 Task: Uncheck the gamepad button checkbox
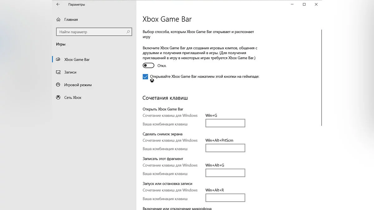[x=145, y=77]
